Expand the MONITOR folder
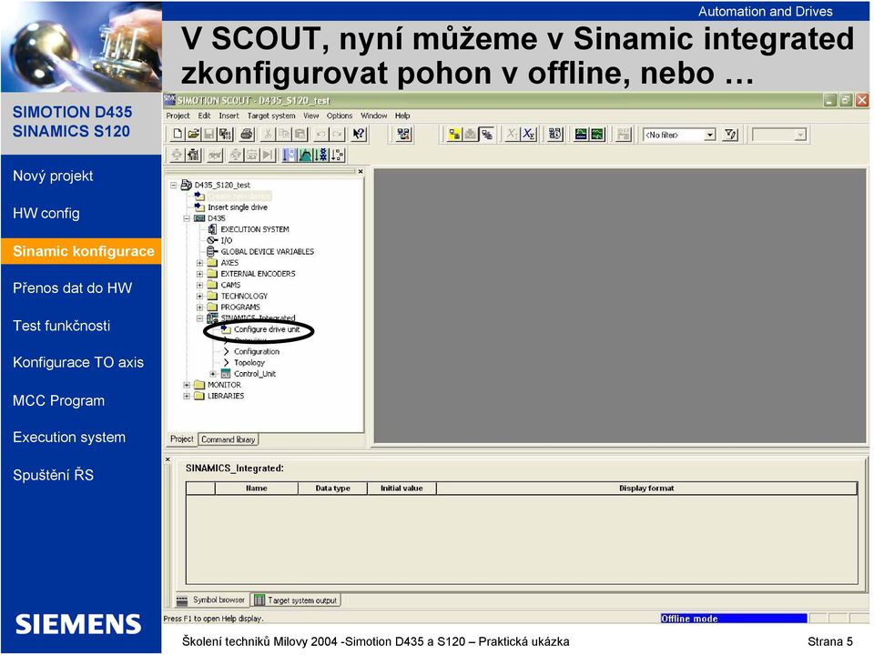The image size is (874, 655). [187, 385]
